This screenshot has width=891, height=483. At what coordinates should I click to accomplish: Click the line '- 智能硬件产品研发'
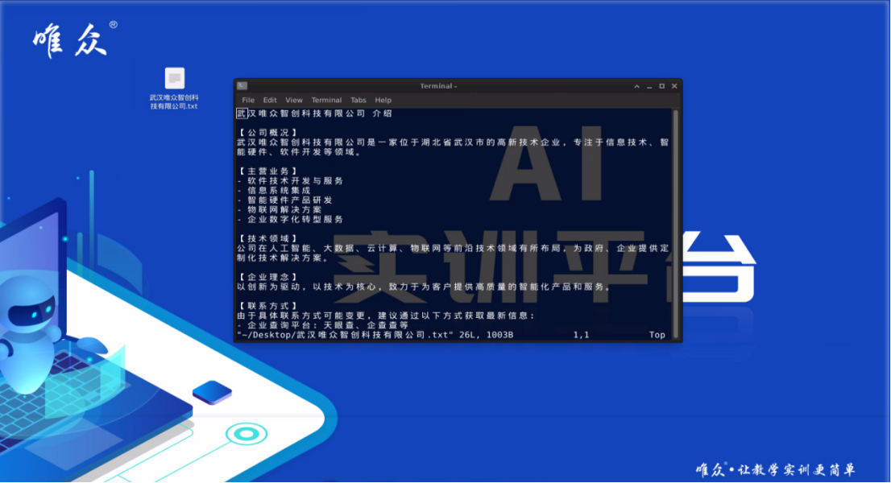pyautogui.click(x=284, y=200)
